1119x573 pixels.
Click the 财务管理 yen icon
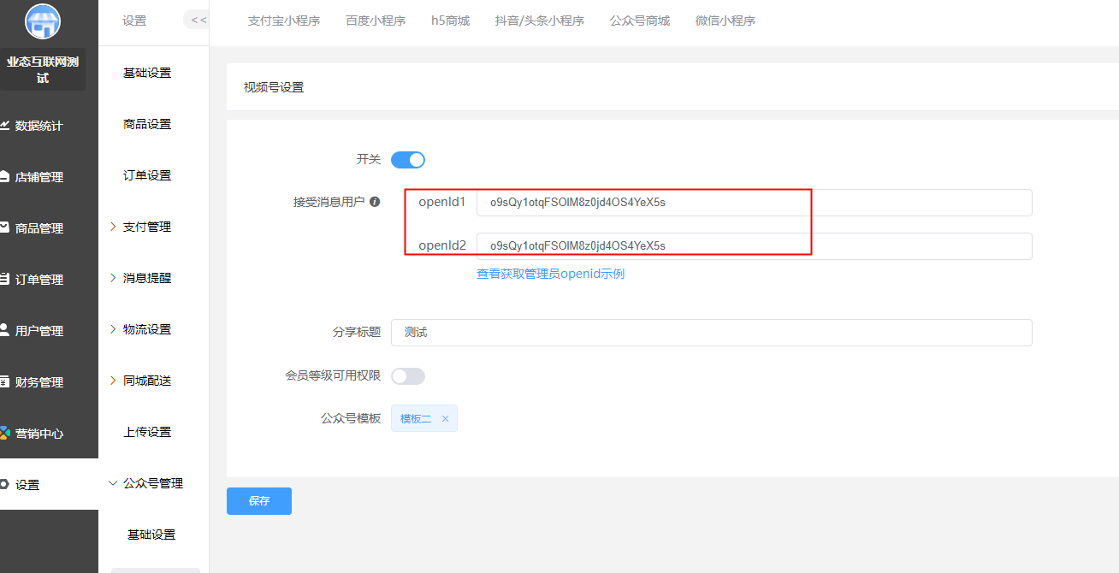pyautogui.click(x=4, y=381)
